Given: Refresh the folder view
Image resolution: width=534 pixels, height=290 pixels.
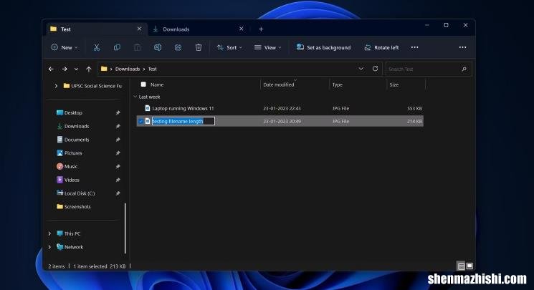Looking at the screenshot, I should [375, 69].
